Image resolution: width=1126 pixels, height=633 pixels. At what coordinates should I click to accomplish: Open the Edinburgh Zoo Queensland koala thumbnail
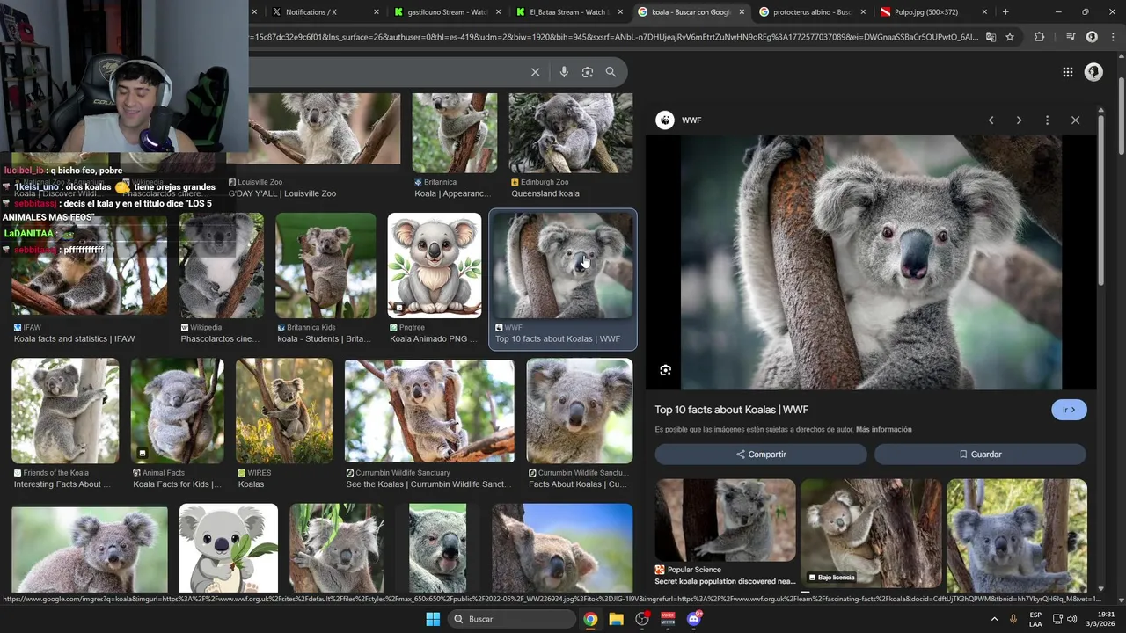pos(571,133)
